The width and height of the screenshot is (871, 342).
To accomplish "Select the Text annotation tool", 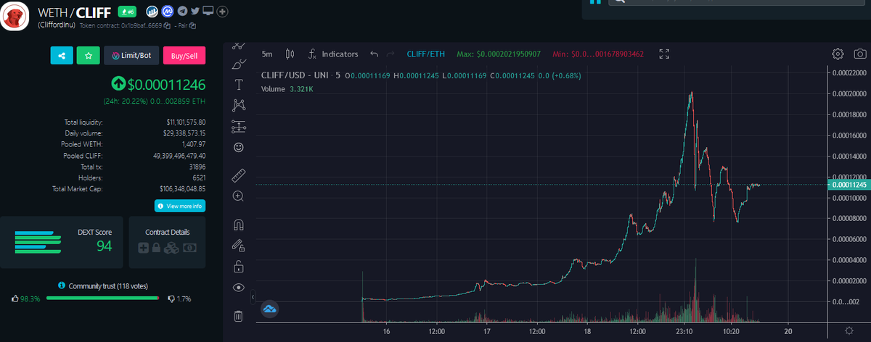I will point(238,85).
